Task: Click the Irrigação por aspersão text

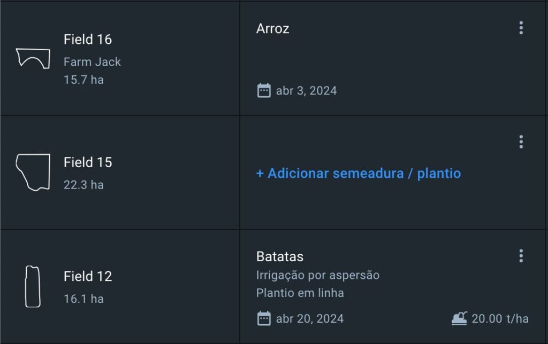Action: click(318, 275)
